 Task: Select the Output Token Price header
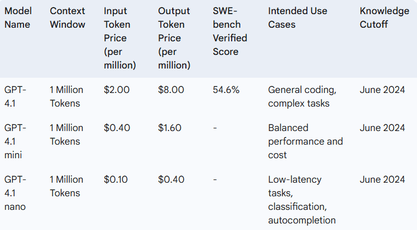pos(174,38)
